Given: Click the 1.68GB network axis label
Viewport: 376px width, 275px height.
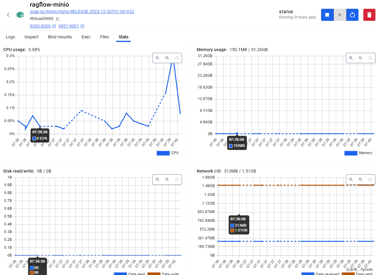Looking at the screenshot, I should (x=208, y=177).
